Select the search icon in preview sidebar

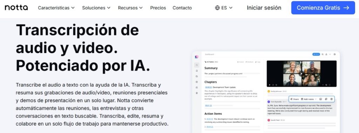(x=197, y=65)
